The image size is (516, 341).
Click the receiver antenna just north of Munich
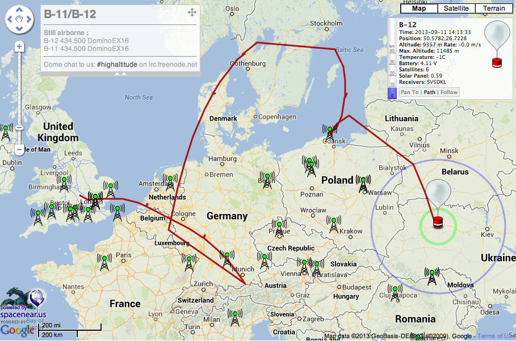(x=227, y=259)
